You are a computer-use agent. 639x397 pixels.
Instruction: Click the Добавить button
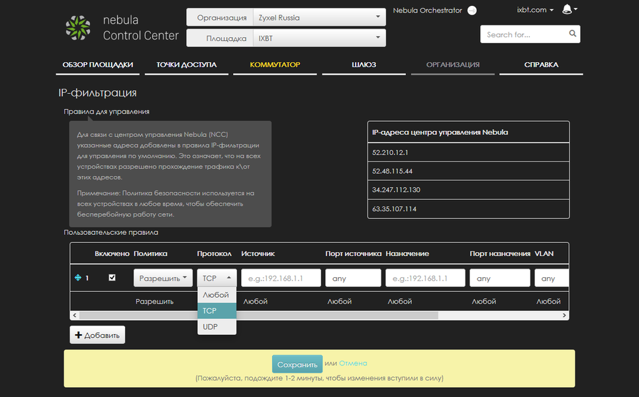97,335
